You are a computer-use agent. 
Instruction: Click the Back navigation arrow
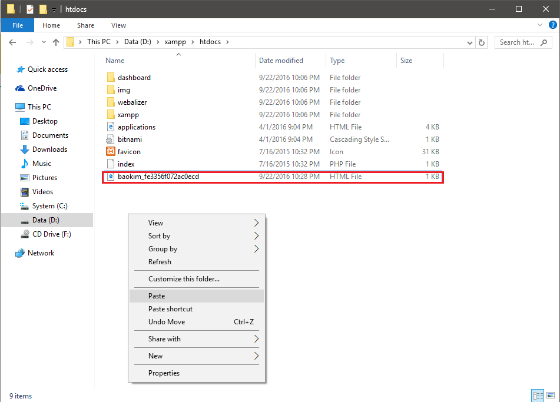tap(12, 42)
